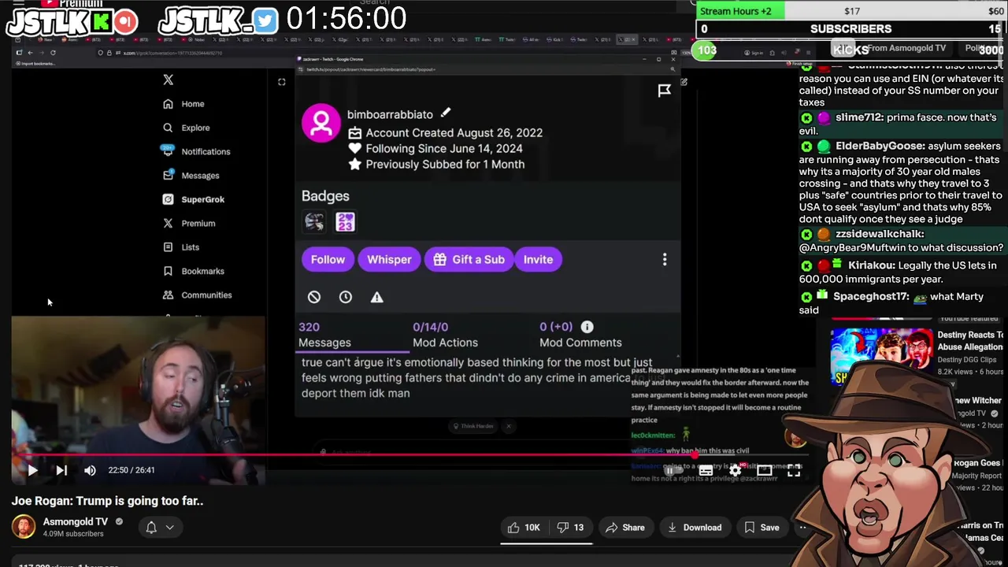Click the X logo in the sidebar
1008x567 pixels.
(168, 80)
